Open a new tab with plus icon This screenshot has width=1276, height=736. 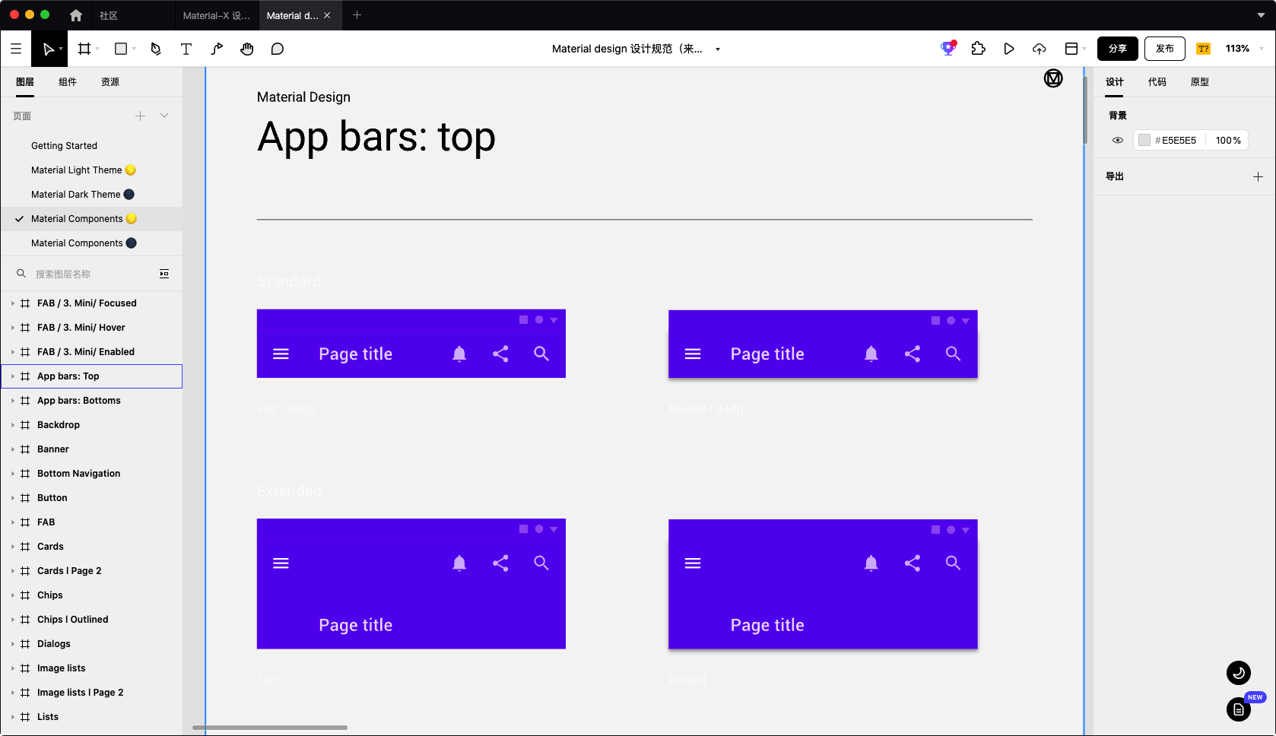(357, 15)
